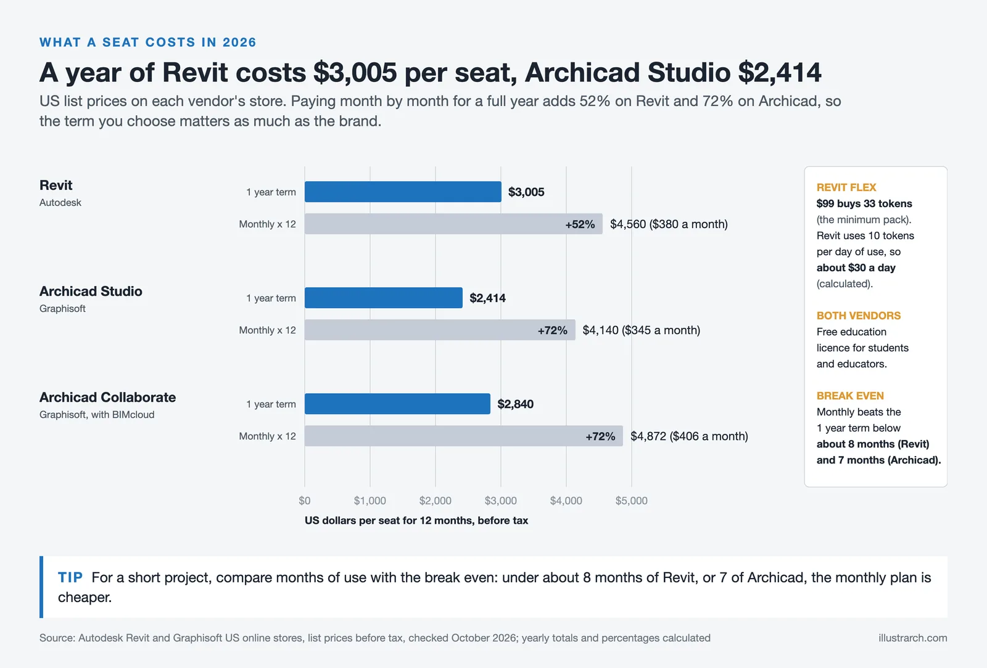Click the Archicad Collaborate 1 year term bar
Image resolution: width=987 pixels, height=668 pixels.
coord(397,404)
